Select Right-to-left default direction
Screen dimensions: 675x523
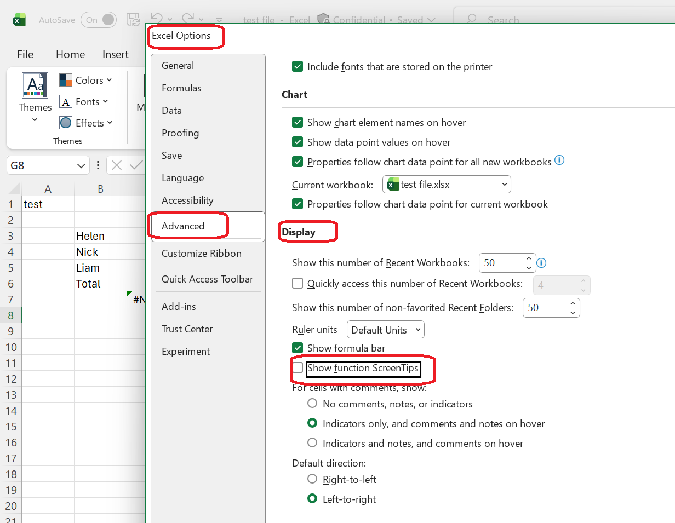tap(312, 479)
